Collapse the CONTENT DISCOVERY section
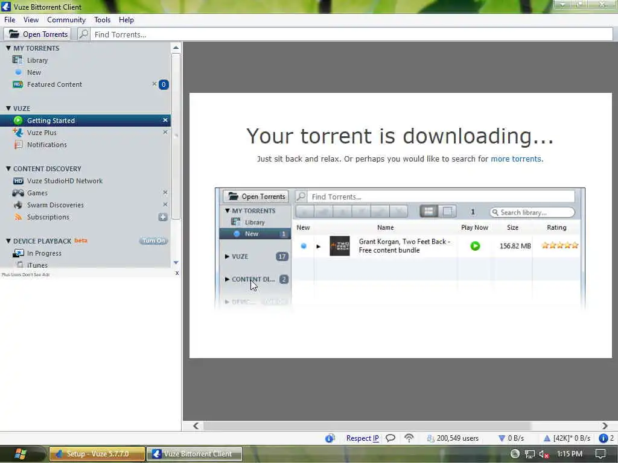 coord(8,169)
